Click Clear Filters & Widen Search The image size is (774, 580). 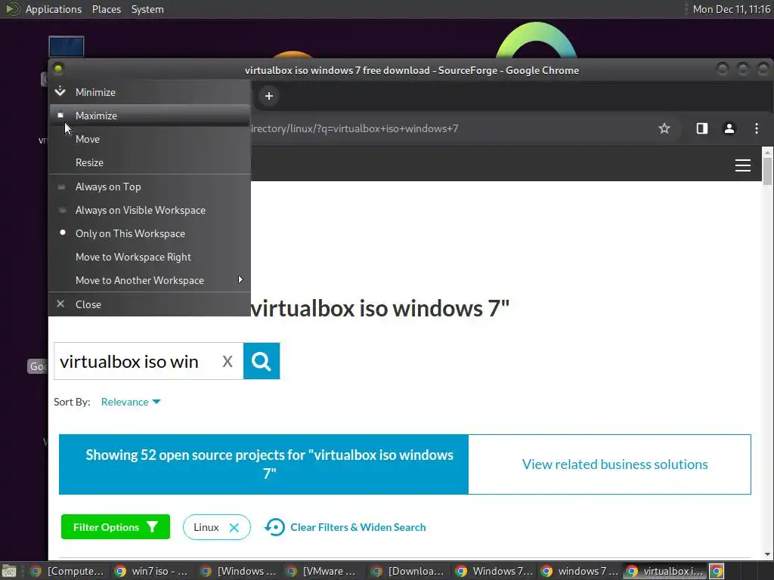coord(345,527)
